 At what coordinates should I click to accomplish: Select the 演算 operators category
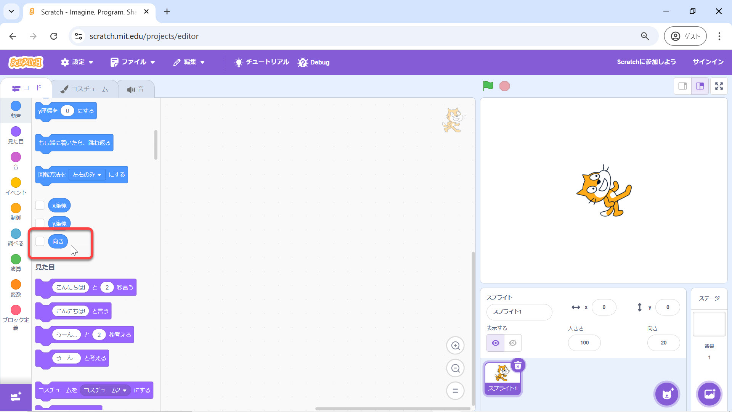pos(16,263)
